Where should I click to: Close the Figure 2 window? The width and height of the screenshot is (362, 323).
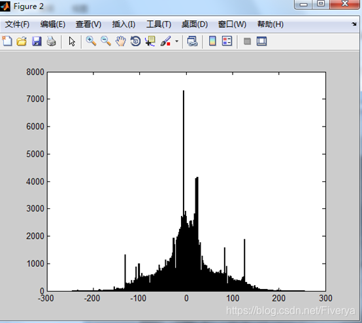[345, 4]
